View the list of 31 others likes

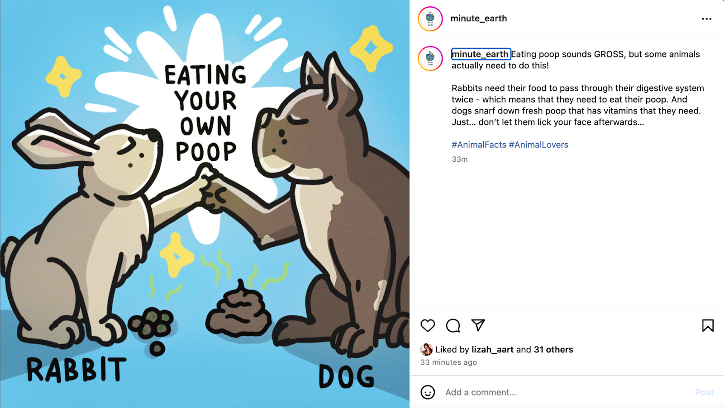point(553,349)
